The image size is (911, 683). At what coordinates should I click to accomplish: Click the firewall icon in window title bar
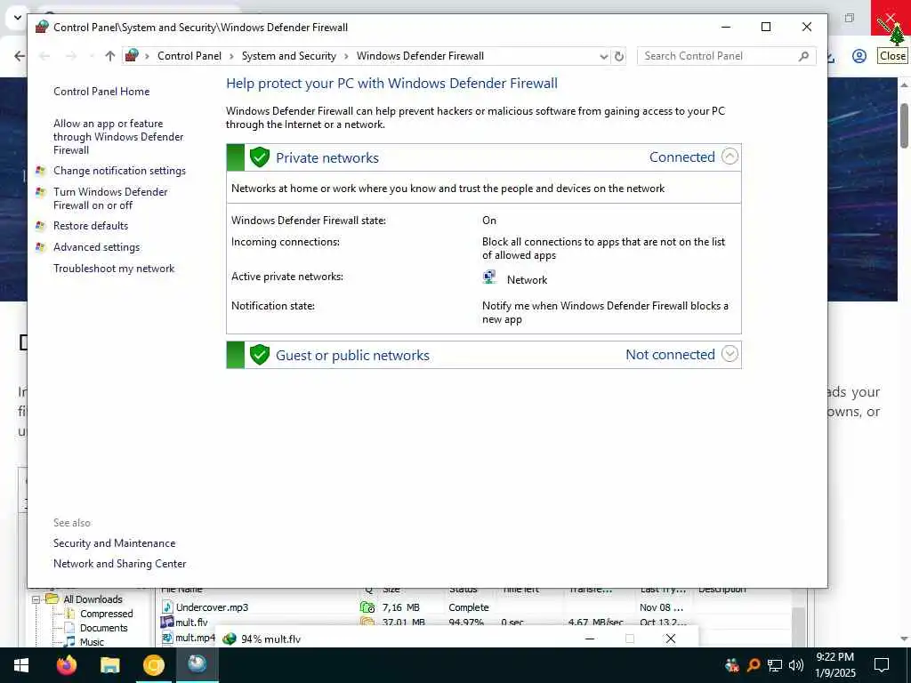tap(41, 27)
